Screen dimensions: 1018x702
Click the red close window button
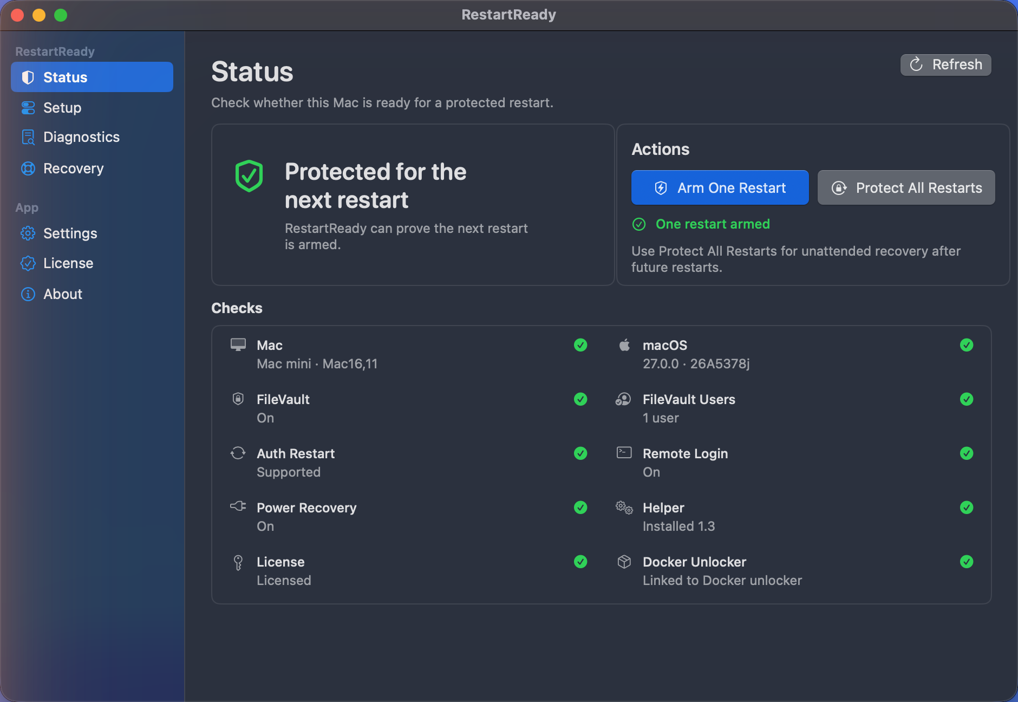(x=17, y=15)
